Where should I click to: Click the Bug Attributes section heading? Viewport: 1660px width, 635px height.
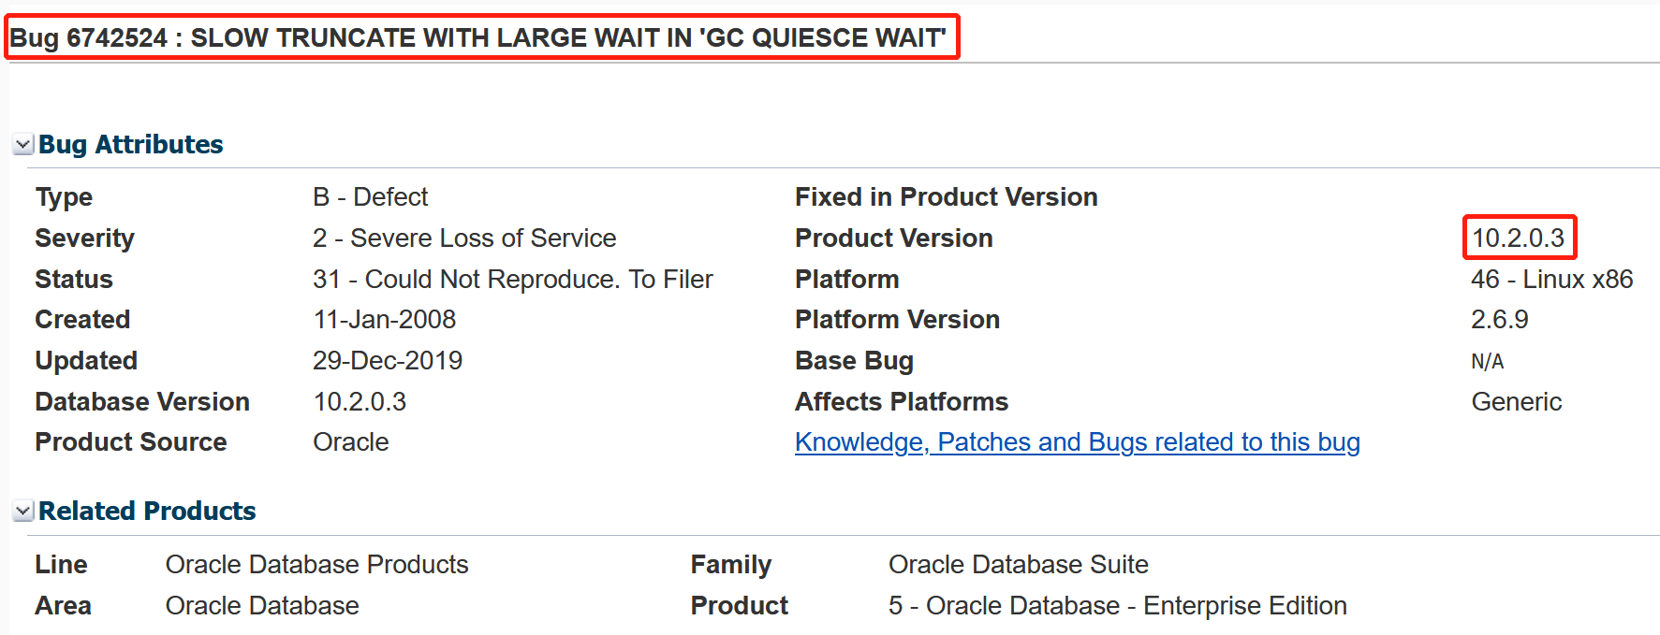130,145
